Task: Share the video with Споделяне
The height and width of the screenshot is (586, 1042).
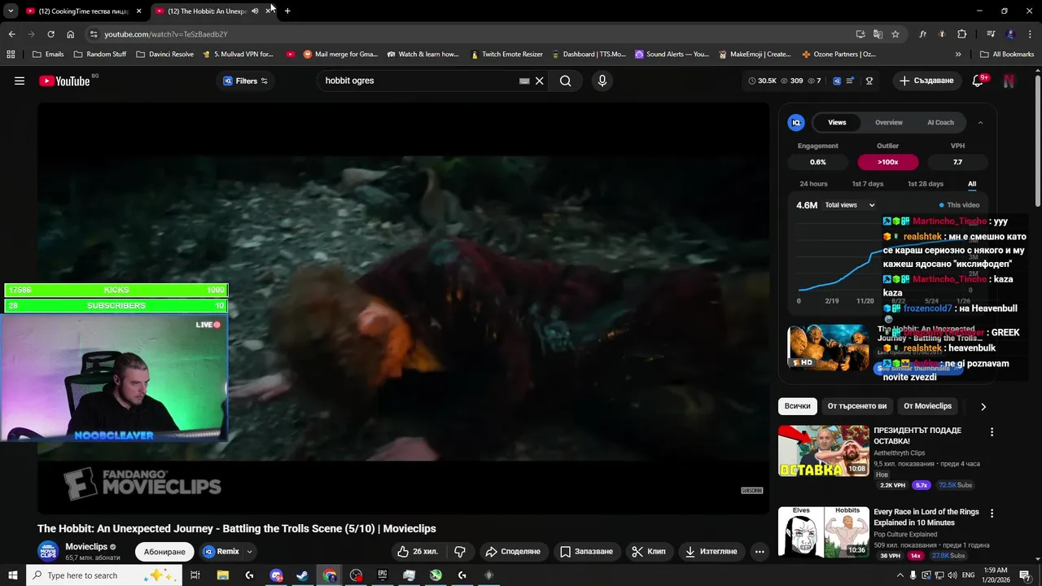Action: pos(513,551)
